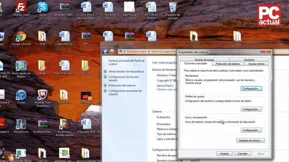
Task: Select the KOTOBUKI PEDIDO spreadsheet icon
Action: tap(151, 10)
